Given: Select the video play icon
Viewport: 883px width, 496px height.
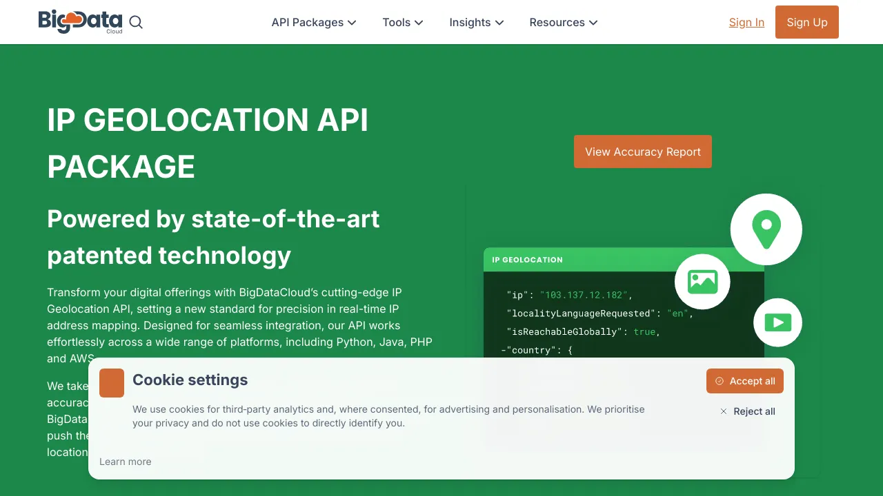Looking at the screenshot, I should 778,322.
